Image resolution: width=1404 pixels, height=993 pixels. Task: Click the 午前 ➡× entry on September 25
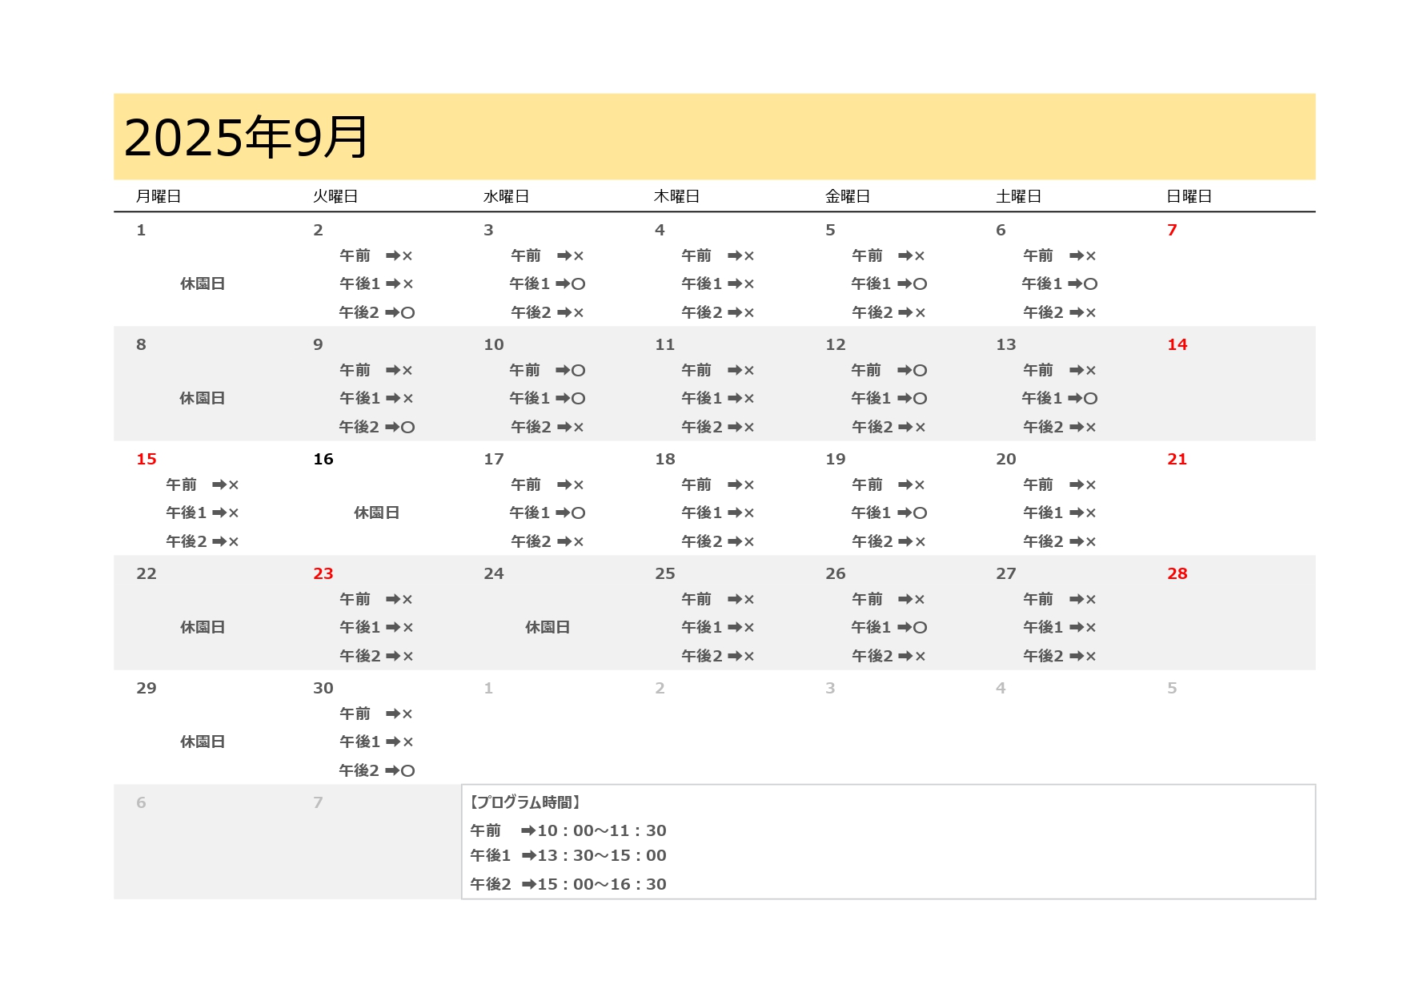tap(718, 599)
